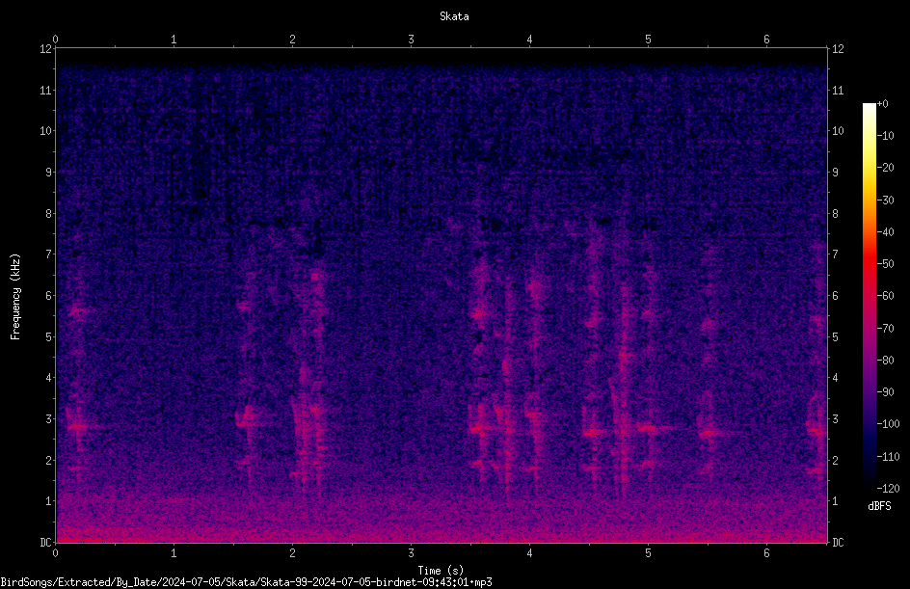Select the -20 colorbar label
Image resolution: width=910 pixels, height=589 pixels.
pyautogui.click(x=885, y=168)
